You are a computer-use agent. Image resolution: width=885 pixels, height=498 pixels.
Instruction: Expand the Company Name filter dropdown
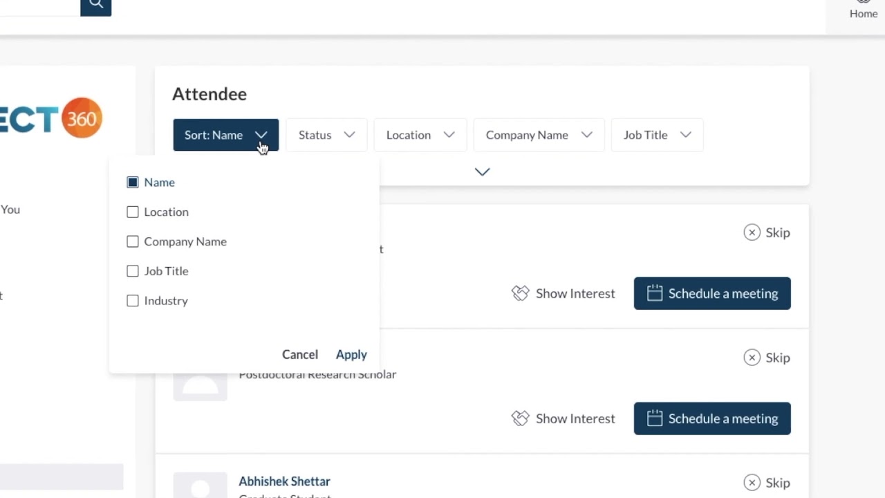pyautogui.click(x=539, y=135)
